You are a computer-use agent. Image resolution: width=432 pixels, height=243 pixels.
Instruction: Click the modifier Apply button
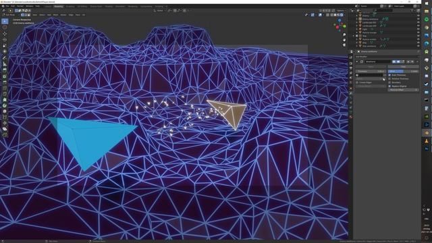(371, 67)
